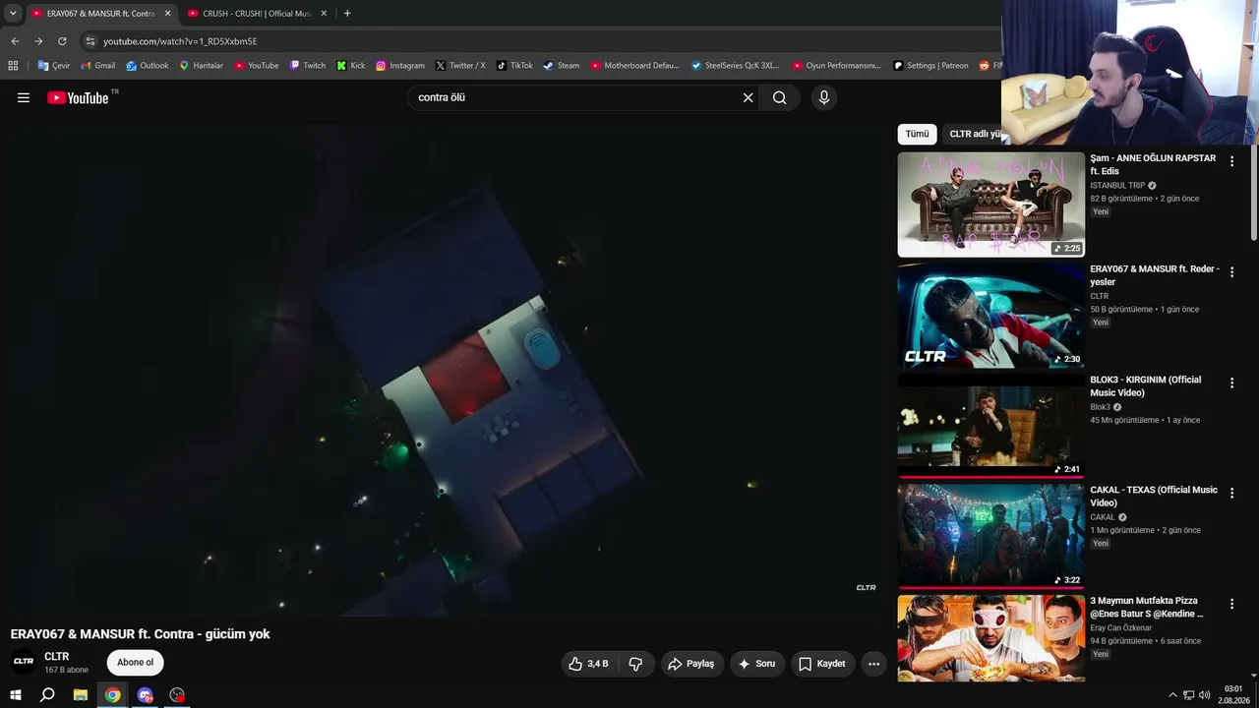
Task: Open options for the Reder - yesler video
Action: [1231, 271]
